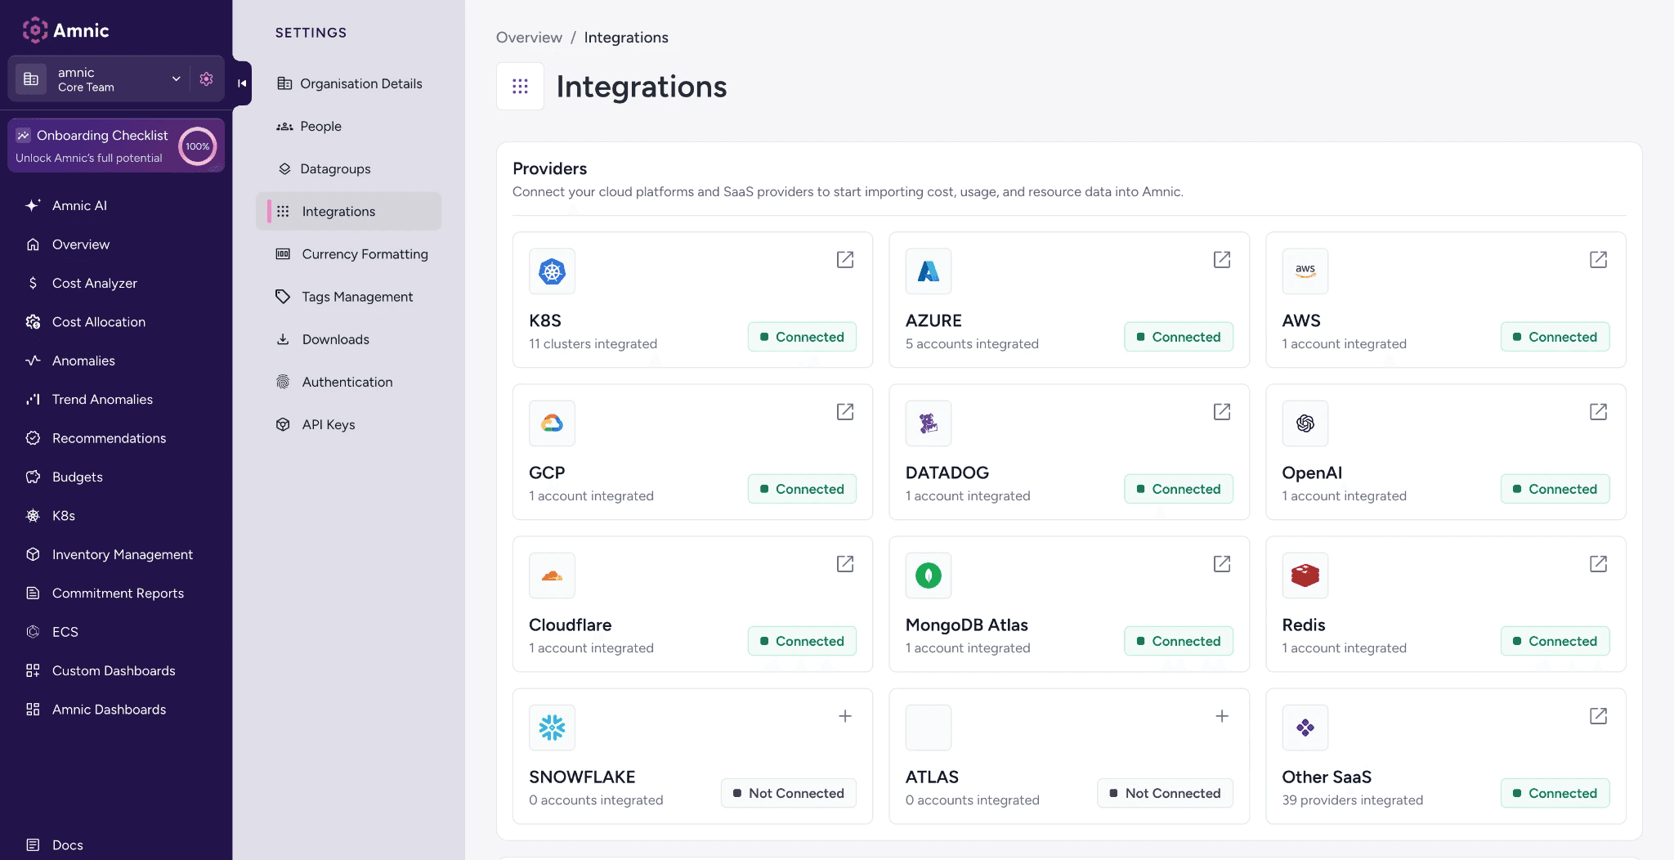This screenshot has width=1674, height=860.
Task: Click Connected status on AZURE card
Action: point(1179,337)
